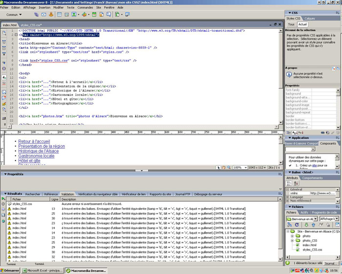Image resolution: width=342 pixels, height=274 pixels.
Task: Click Remove Comment coding icon
Action: (x=4, y=98)
